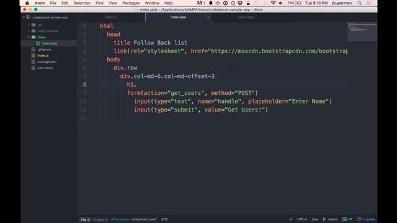397x223 pixels.
Task: Open .gitignore in the tree view
Action: tap(44, 50)
